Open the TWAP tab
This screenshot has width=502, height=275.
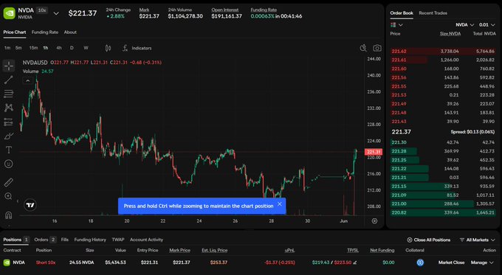[x=118, y=240]
